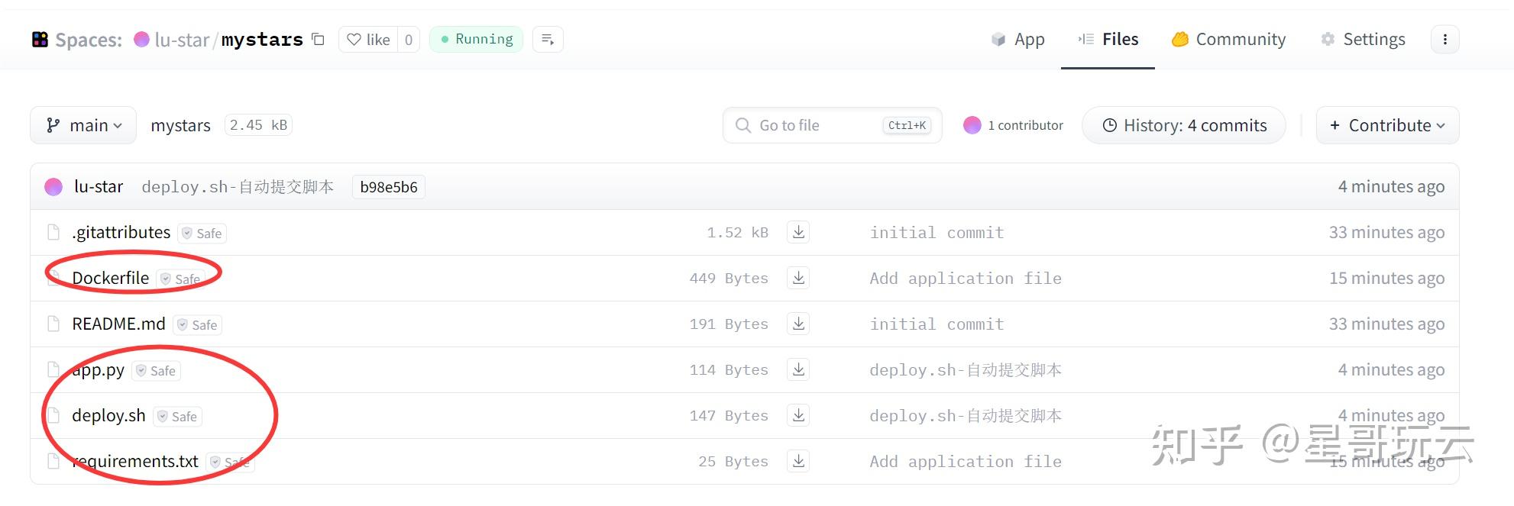Download deploy.sh
Viewport: 1514px width, 506px height.
pyautogui.click(x=798, y=415)
